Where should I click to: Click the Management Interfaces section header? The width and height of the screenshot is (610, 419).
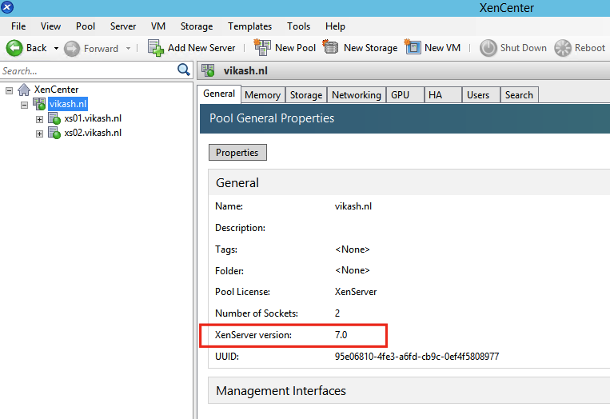coord(409,390)
